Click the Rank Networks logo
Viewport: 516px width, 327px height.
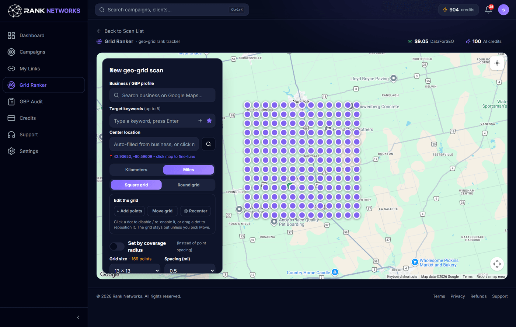(x=44, y=11)
